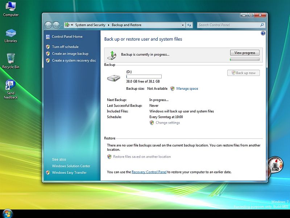Select the text '38.0 GB free of 38.1 GB'
290x218 pixels.
coord(143,81)
